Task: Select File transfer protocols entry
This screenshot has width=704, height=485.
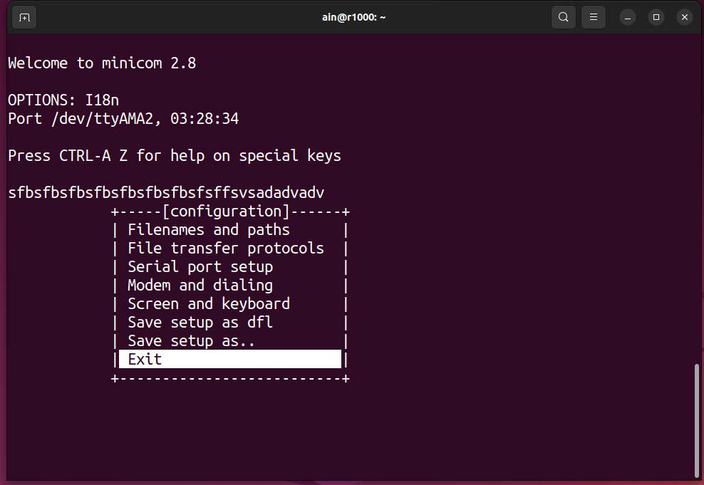Action: coord(226,248)
